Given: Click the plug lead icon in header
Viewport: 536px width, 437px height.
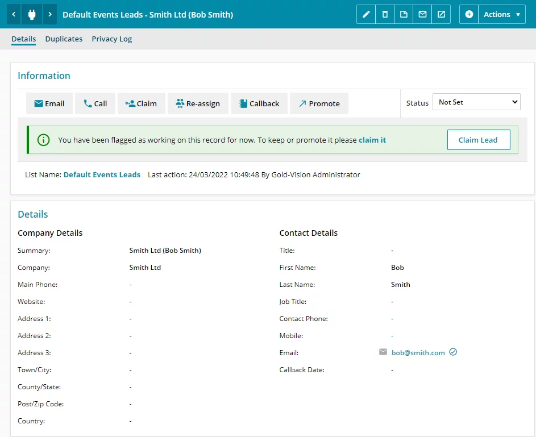Looking at the screenshot, I should coord(32,14).
